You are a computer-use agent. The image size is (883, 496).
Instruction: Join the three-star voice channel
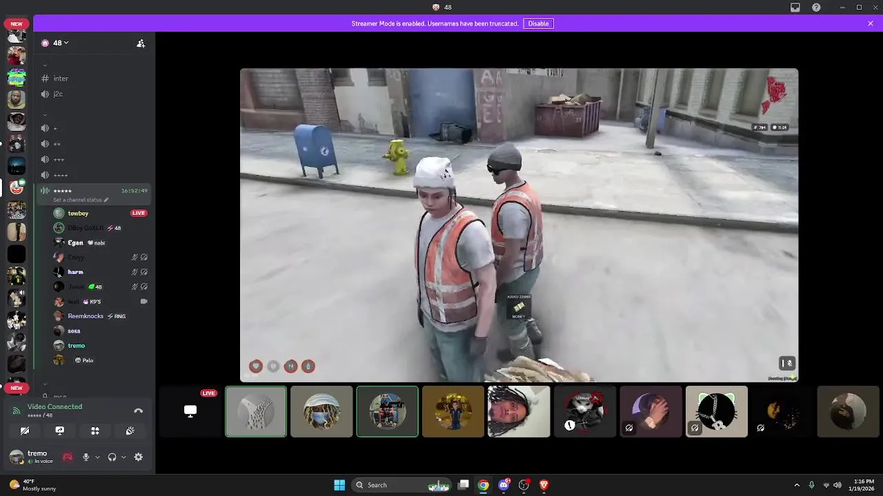(95, 160)
